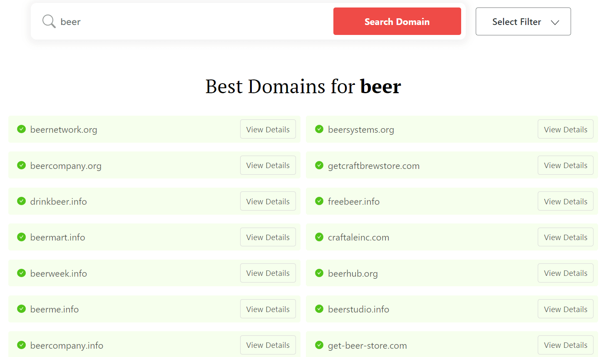The width and height of the screenshot is (606, 357).
Task: View Details for getcraftbrewstore.com
Action: pos(566,165)
